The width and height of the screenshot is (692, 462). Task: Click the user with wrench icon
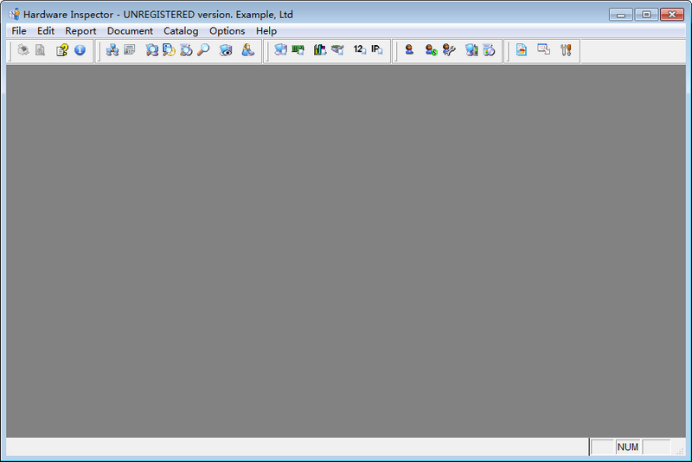coord(449,50)
